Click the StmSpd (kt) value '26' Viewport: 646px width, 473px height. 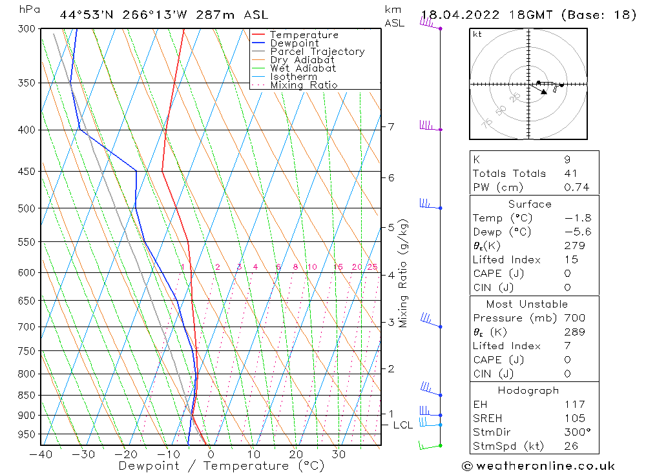point(571,447)
